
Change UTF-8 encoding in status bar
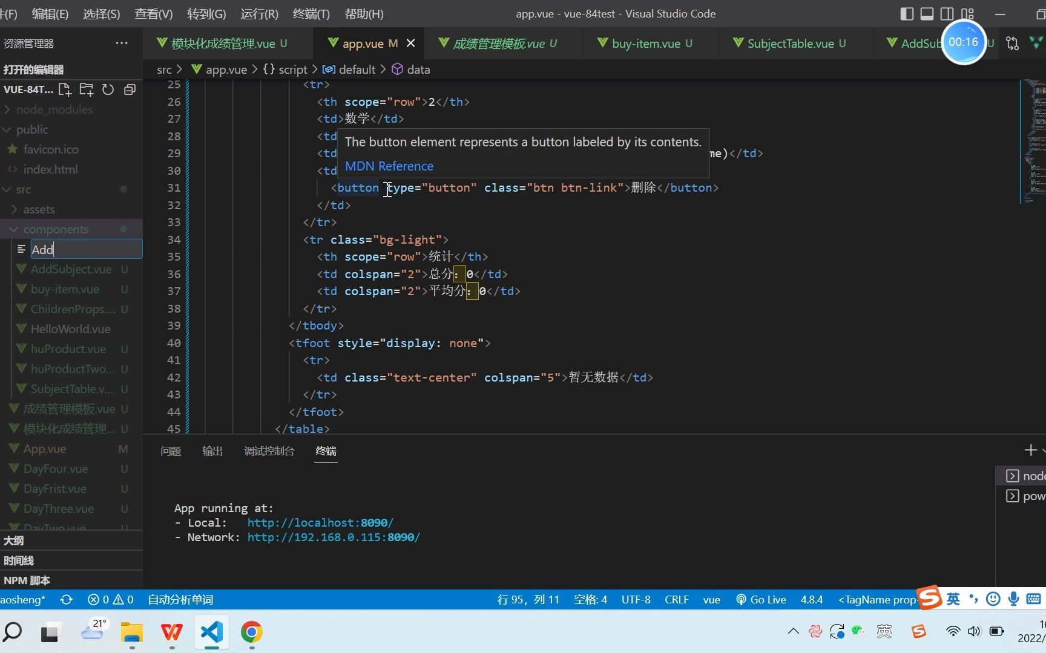pyautogui.click(x=636, y=599)
